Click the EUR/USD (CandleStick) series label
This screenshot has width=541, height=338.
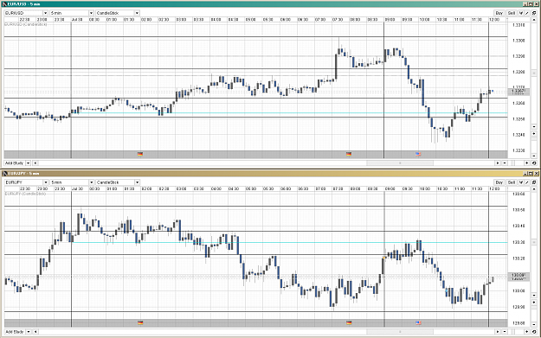[x=25, y=24]
